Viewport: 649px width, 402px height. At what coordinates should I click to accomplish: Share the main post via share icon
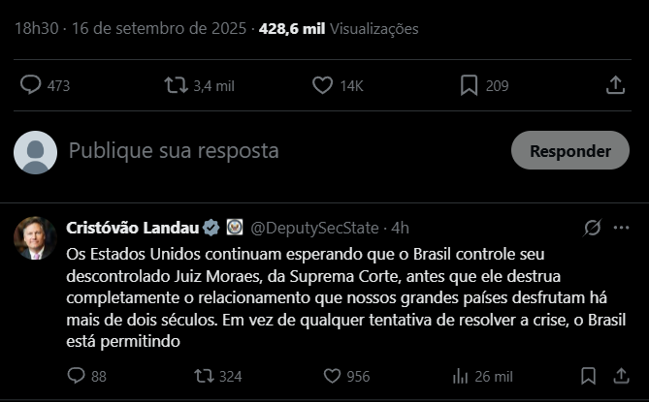click(x=615, y=86)
